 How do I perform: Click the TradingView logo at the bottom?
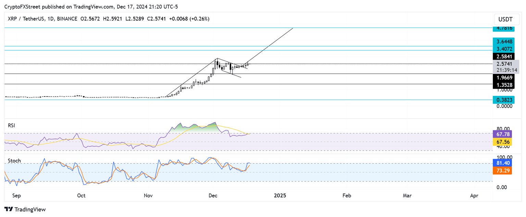tap(25, 209)
